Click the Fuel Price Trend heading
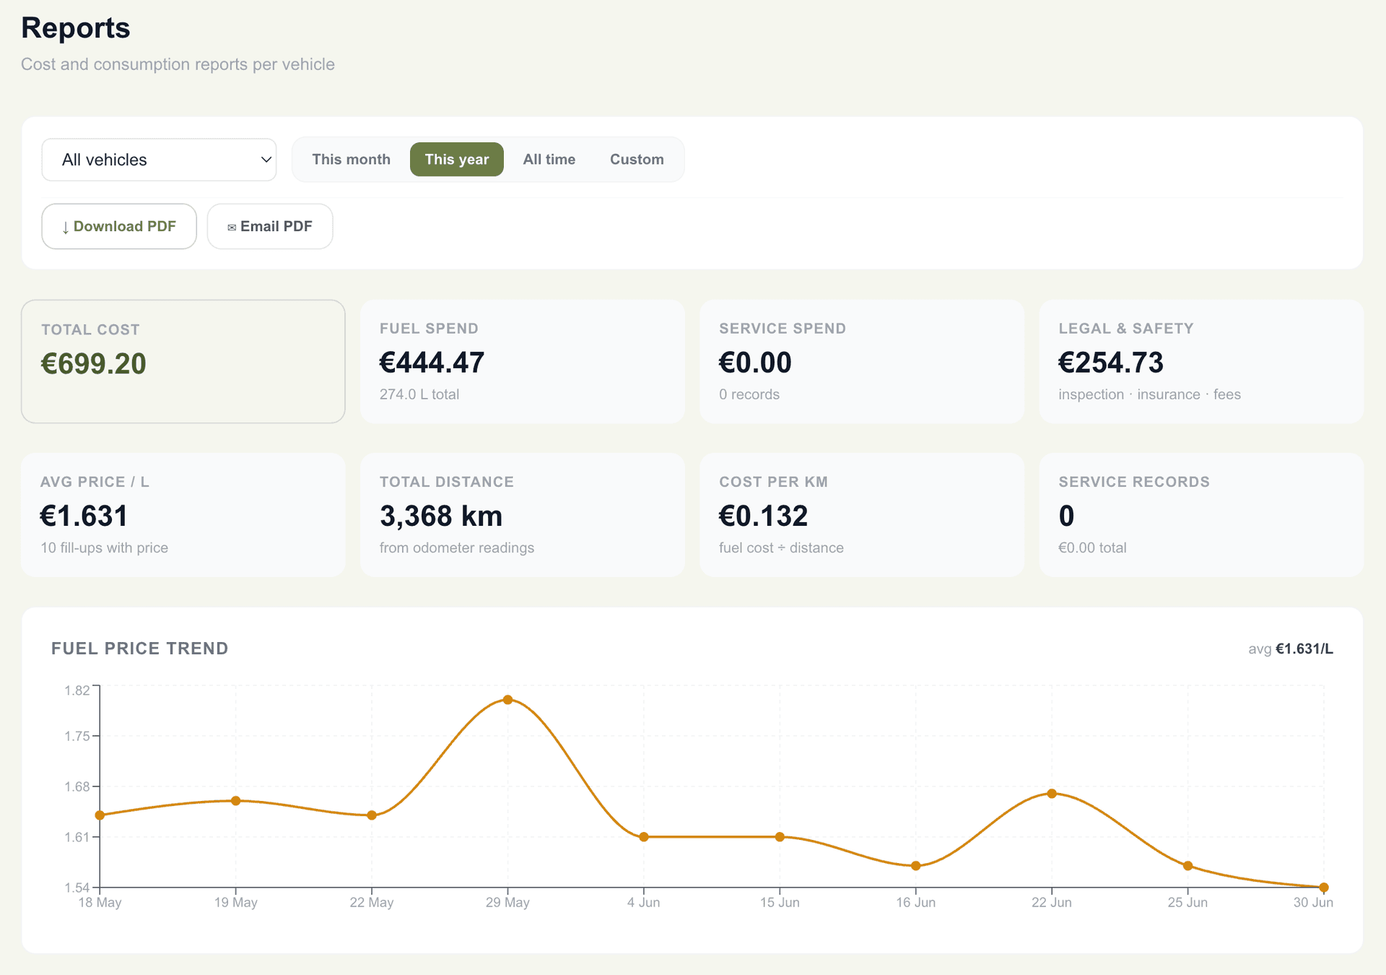Image resolution: width=1386 pixels, height=975 pixels. [x=140, y=649]
